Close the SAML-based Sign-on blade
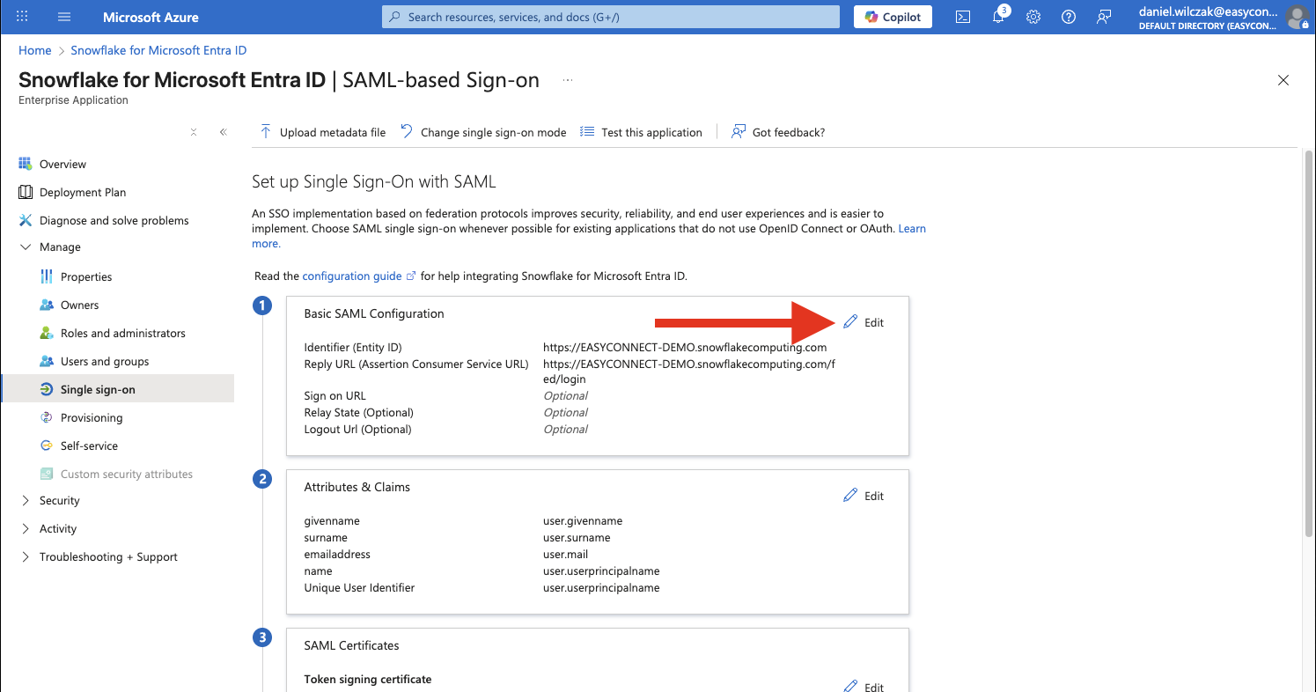1316x692 pixels. pyautogui.click(x=1283, y=80)
